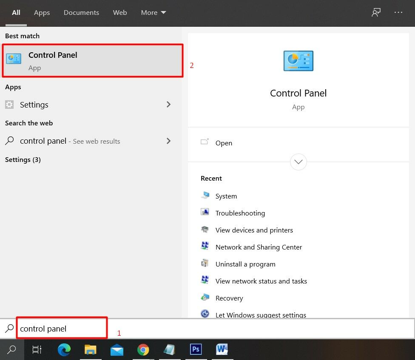Image resolution: width=415 pixels, height=360 pixels.
Task: Open the three-dots options menu
Action: (x=398, y=12)
